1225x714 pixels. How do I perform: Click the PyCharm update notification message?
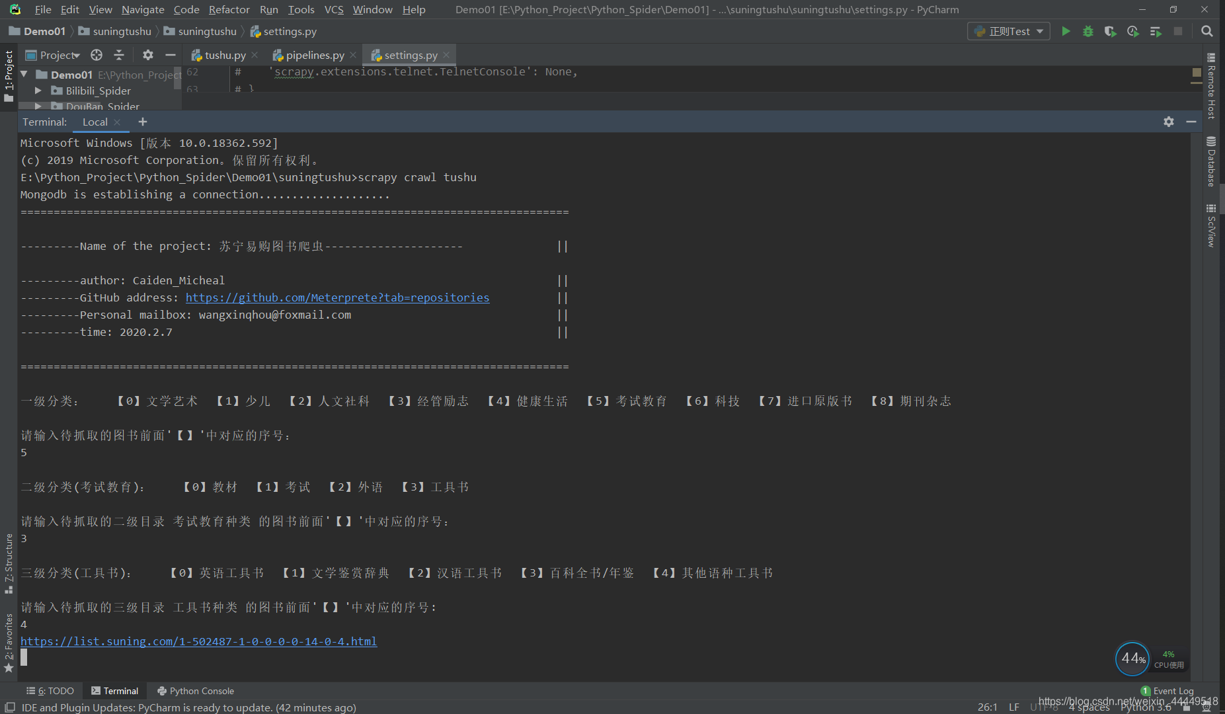[188, 707]
